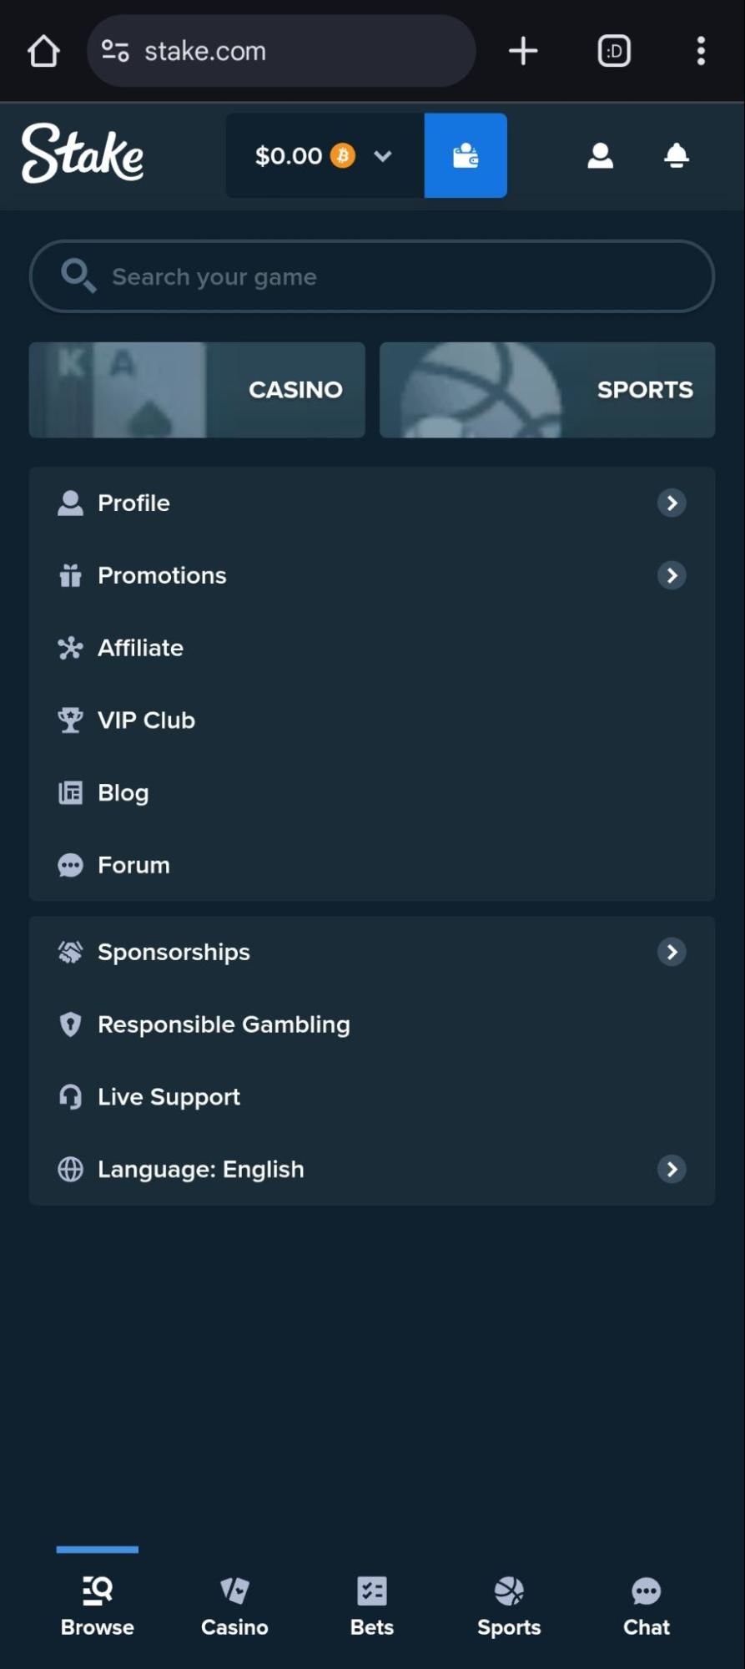Open Chat from bottom navigation

tap(647, 1606)
